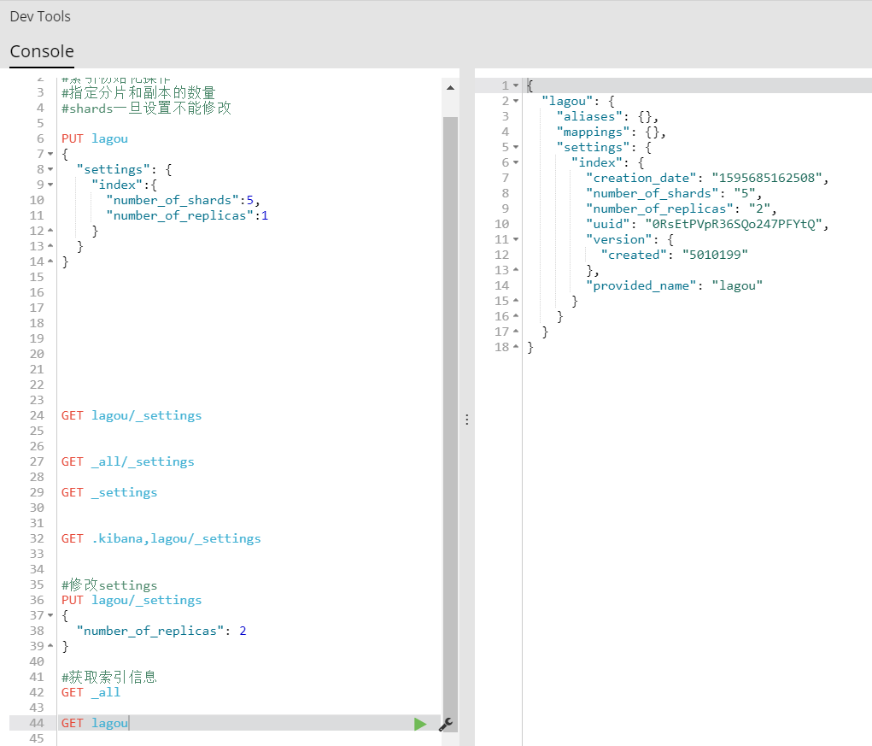Click the number_of_replicas value 2 in the editor

[x=242, y=631]
